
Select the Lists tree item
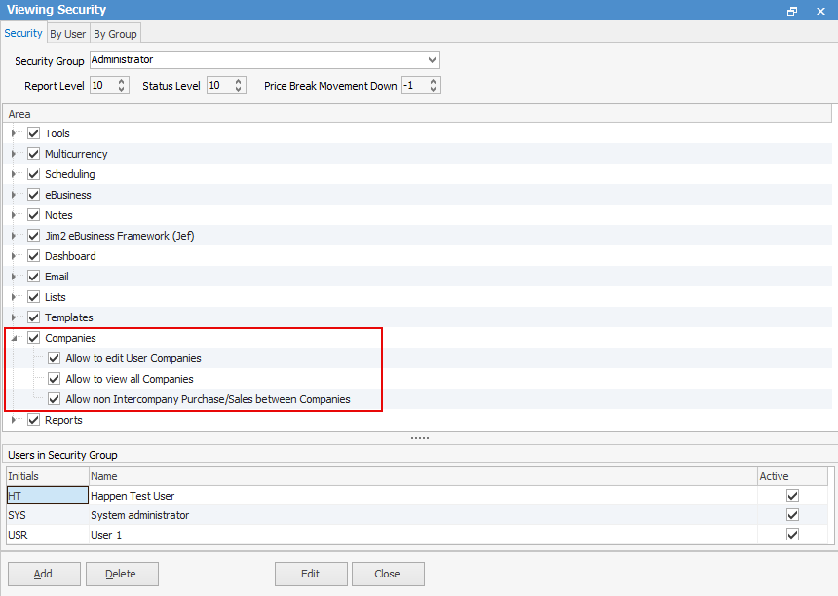[55, 297]
